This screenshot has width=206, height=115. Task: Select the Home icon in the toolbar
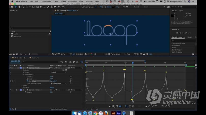point(12,7)
